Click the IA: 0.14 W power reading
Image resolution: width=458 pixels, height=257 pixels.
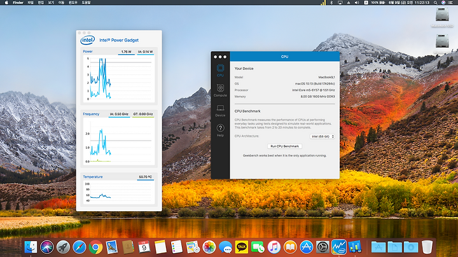(145, 52)
